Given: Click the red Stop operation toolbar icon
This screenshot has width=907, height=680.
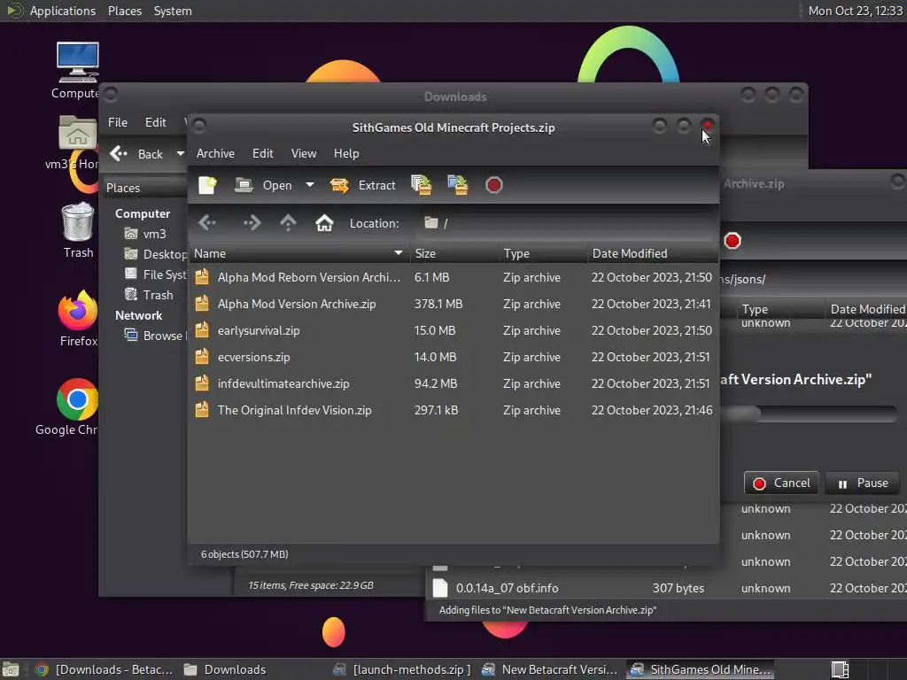Looking at the screenshot, I should tap(494, 185).
